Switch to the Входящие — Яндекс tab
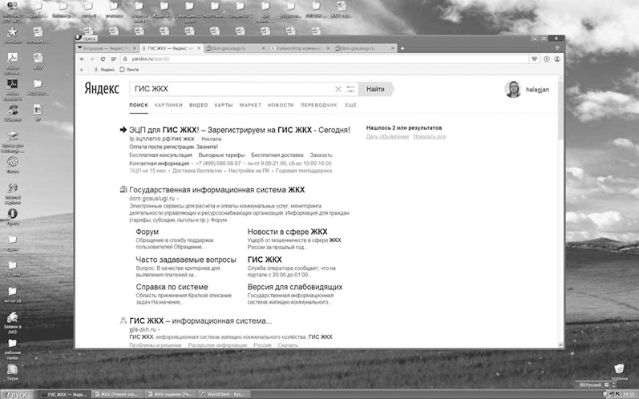The image size is (639, 399). click(105, 48)
